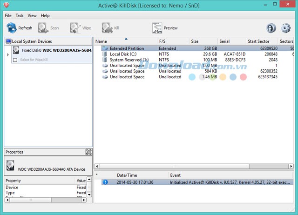Select Fixed Disk0 WDC device in tree
Image resolution: width=298 pixels, height=215 pixels.
pyautogui.click(x=52, y=50)
